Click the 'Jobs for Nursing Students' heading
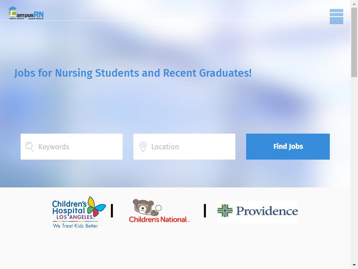Screen dimensions: 358x269 click(x=133, y=73)
